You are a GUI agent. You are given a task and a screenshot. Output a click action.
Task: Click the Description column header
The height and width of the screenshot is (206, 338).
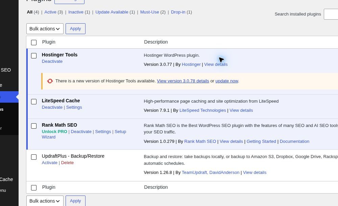point(156,42)
